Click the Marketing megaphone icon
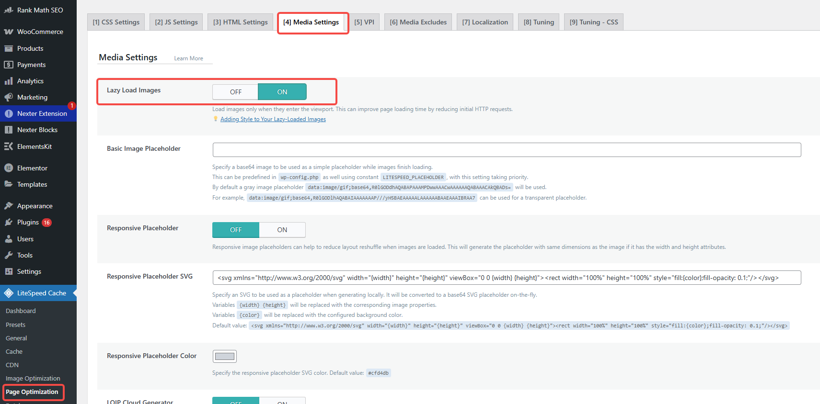 click(x=9, y=97)
